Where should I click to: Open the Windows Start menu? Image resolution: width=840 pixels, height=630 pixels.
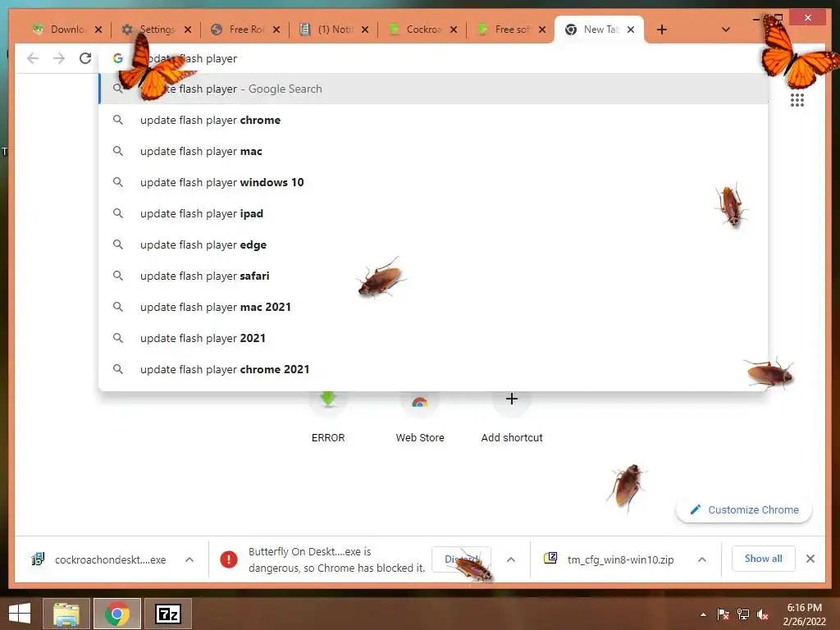(x=20, y=614)
